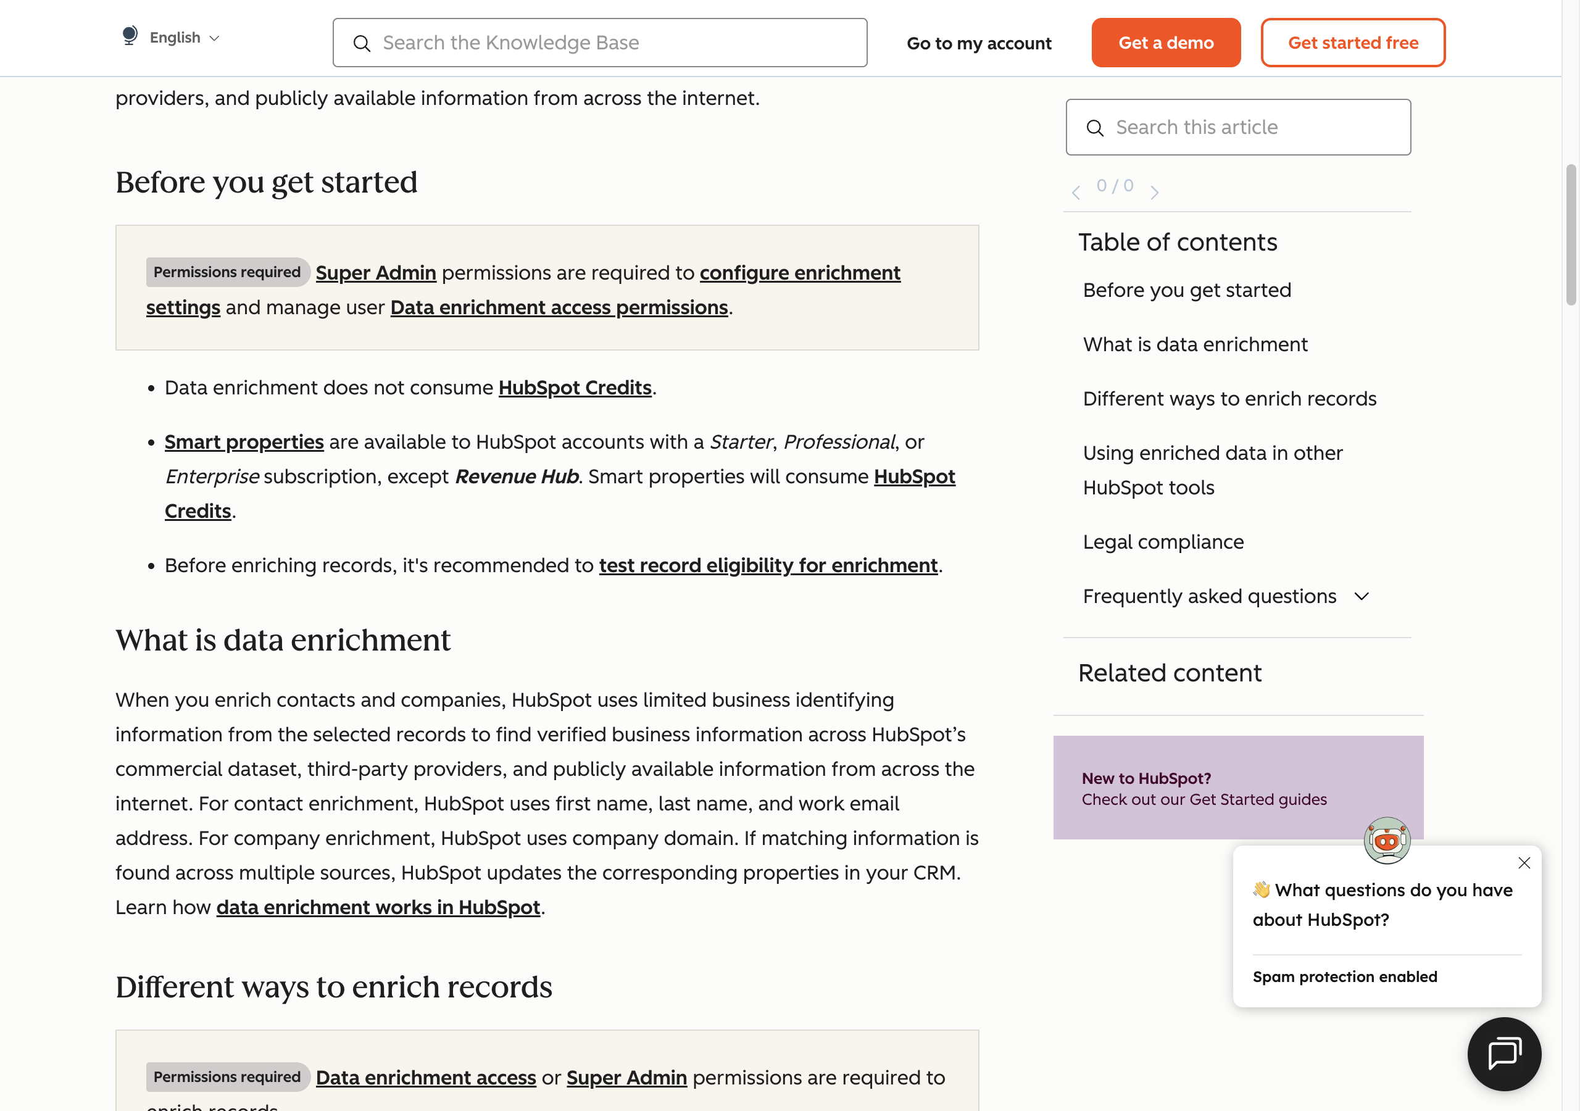Viewport: 1580px width, 1111px height.
Task: Open Data enrichment access permissions link
Action: 559,307
